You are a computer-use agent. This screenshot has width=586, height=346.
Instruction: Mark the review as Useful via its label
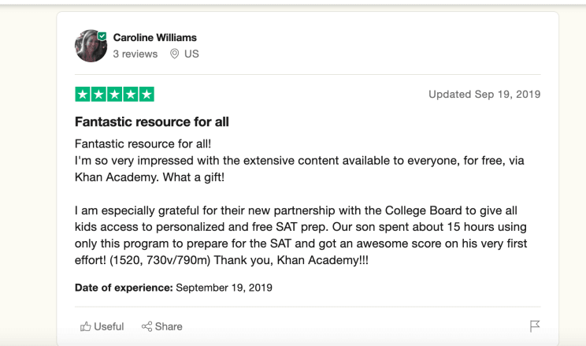tap(109, 326)
